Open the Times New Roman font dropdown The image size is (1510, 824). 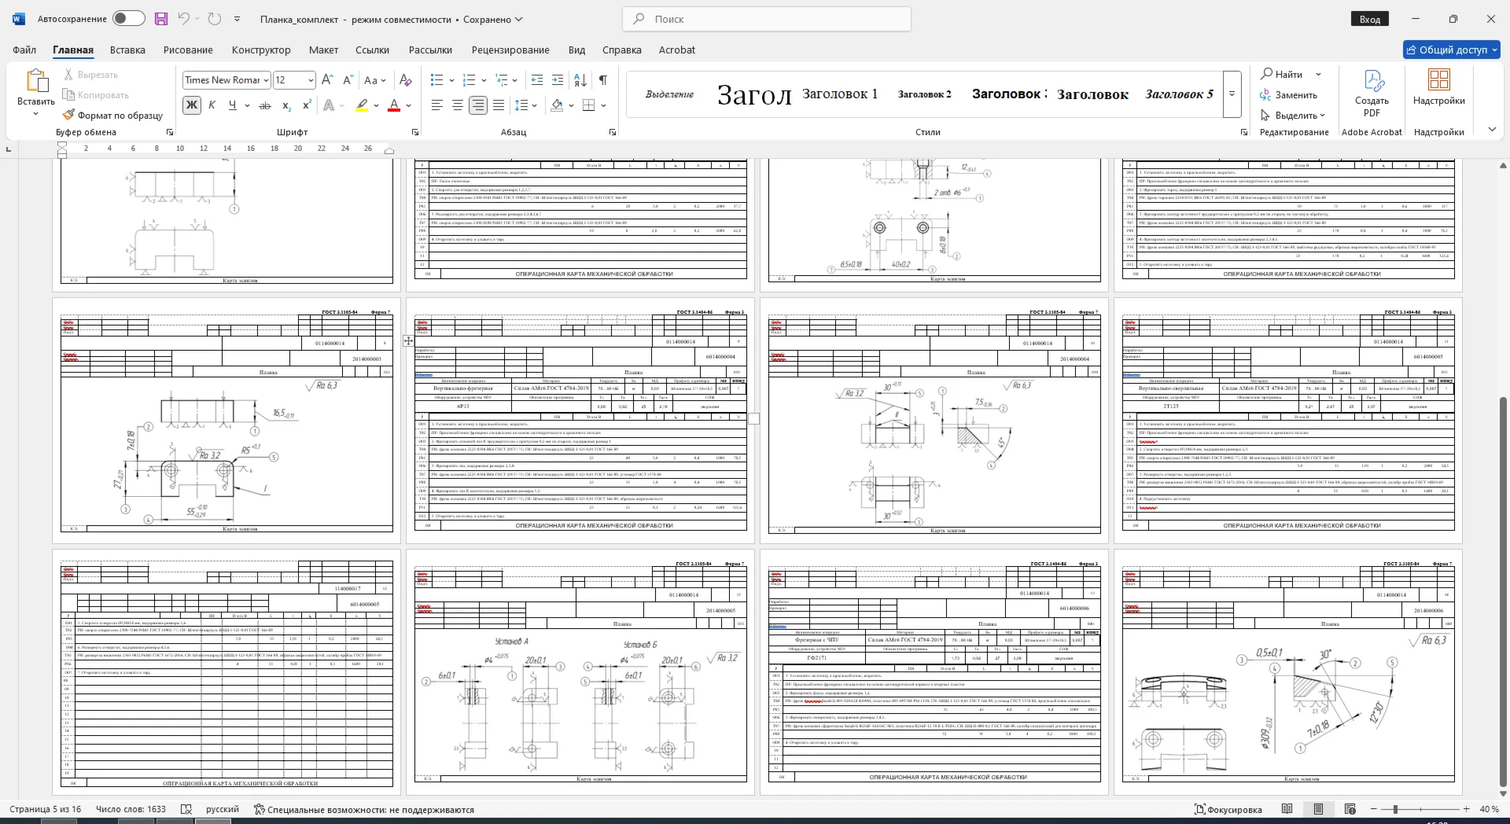[266, 80]
